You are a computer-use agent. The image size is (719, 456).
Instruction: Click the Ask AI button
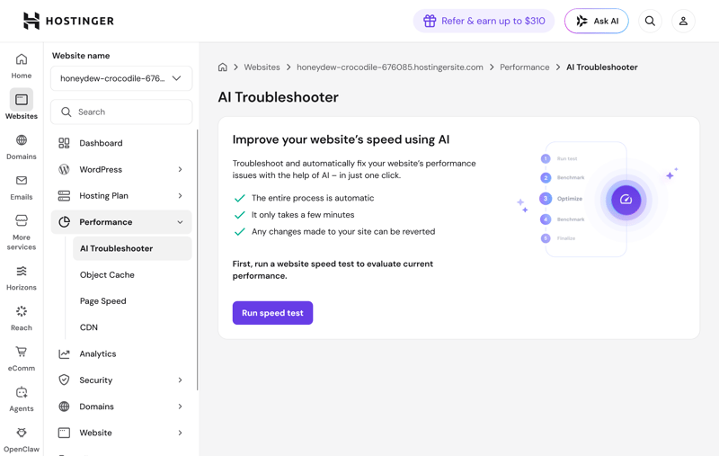(597, 21)
